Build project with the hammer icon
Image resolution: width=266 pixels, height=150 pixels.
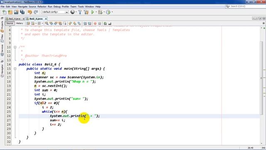(x=80, y=12)
